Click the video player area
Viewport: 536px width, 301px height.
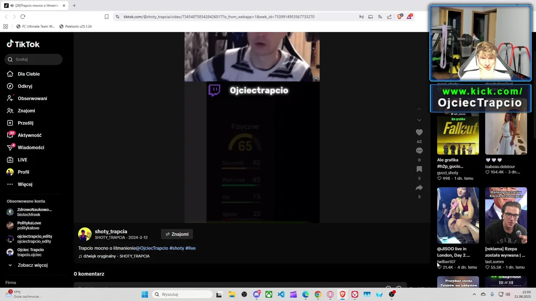coord(252,128)
